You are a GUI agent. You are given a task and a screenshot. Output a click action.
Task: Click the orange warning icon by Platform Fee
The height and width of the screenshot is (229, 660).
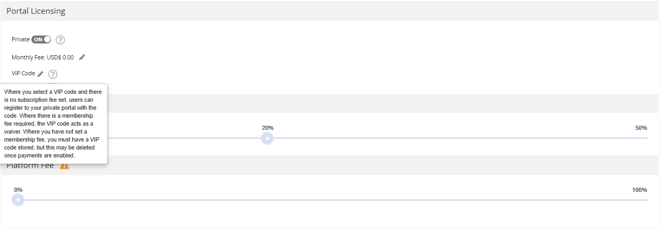64,165
